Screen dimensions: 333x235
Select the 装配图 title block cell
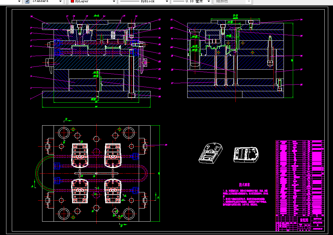(304, 220)
